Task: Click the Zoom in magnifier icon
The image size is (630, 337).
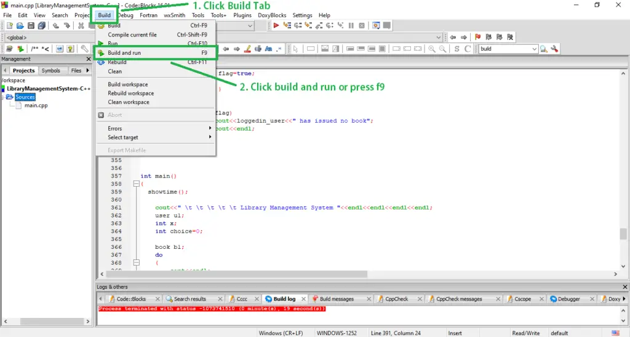Action: 432,49
